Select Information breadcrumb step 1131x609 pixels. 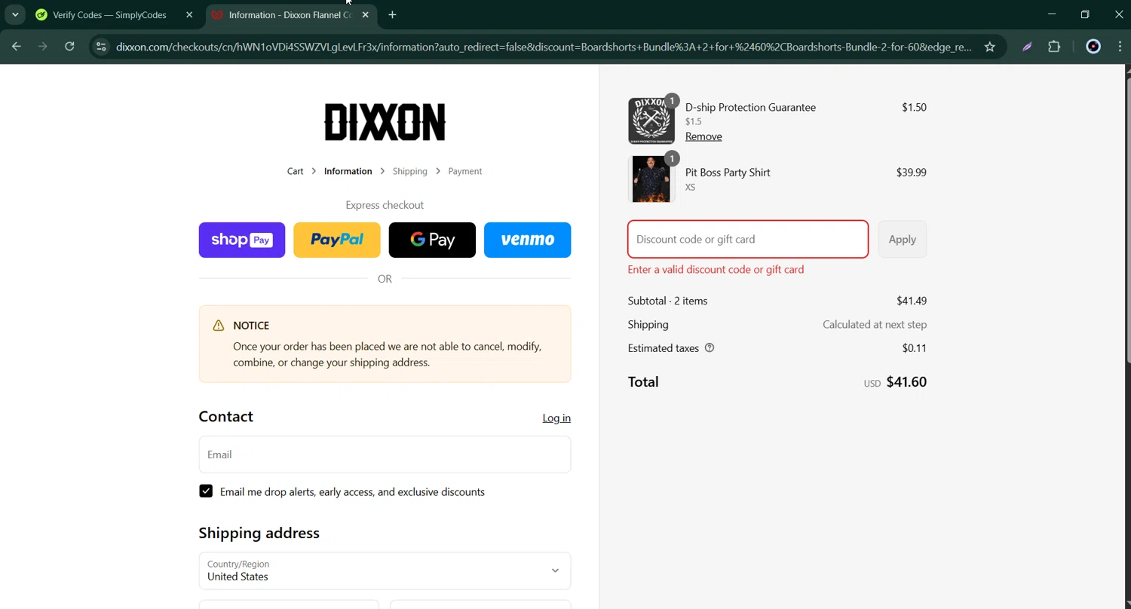point(348,171)
